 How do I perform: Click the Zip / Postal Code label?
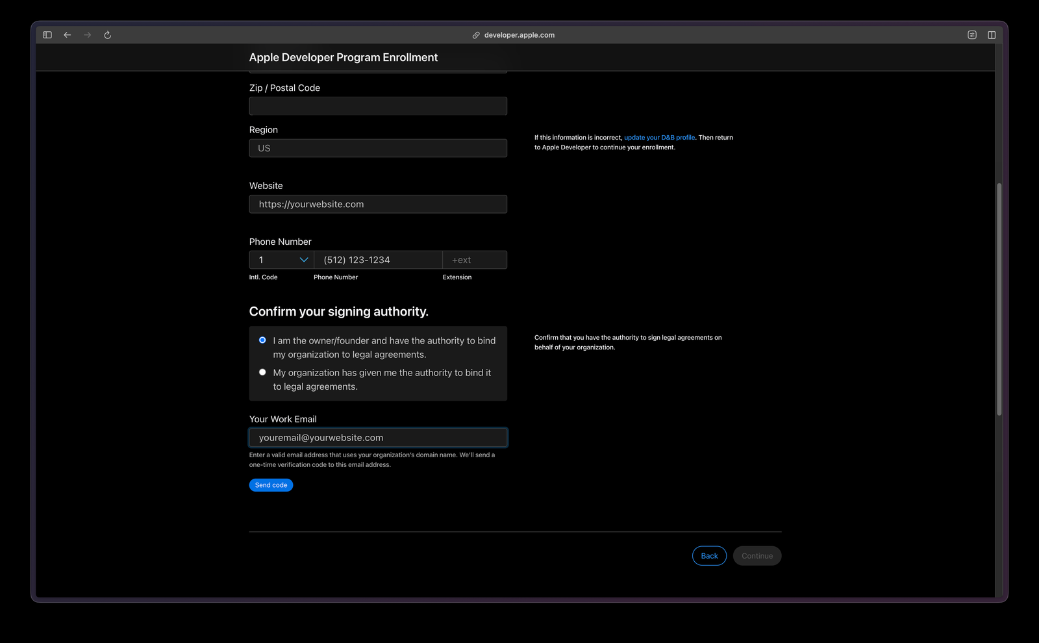[284, 88]
